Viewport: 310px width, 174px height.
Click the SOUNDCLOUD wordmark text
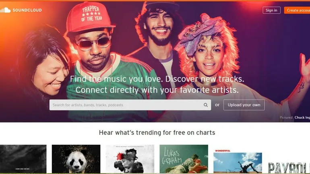pyautogui.click(x=27, y=10)
